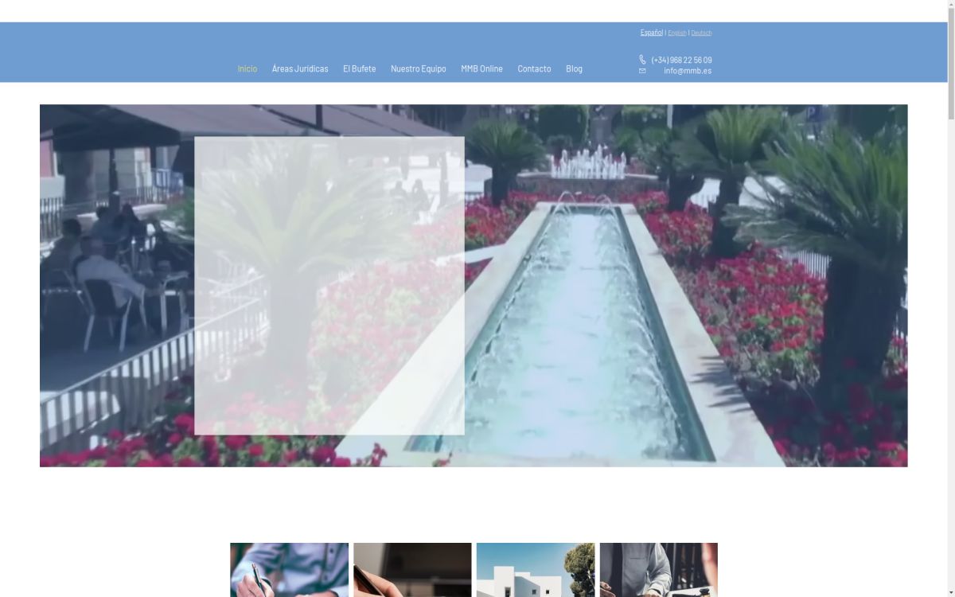This screenshot has width=955, height=597.
Task: Select the white building thumbnail
Action: [535, 570]
